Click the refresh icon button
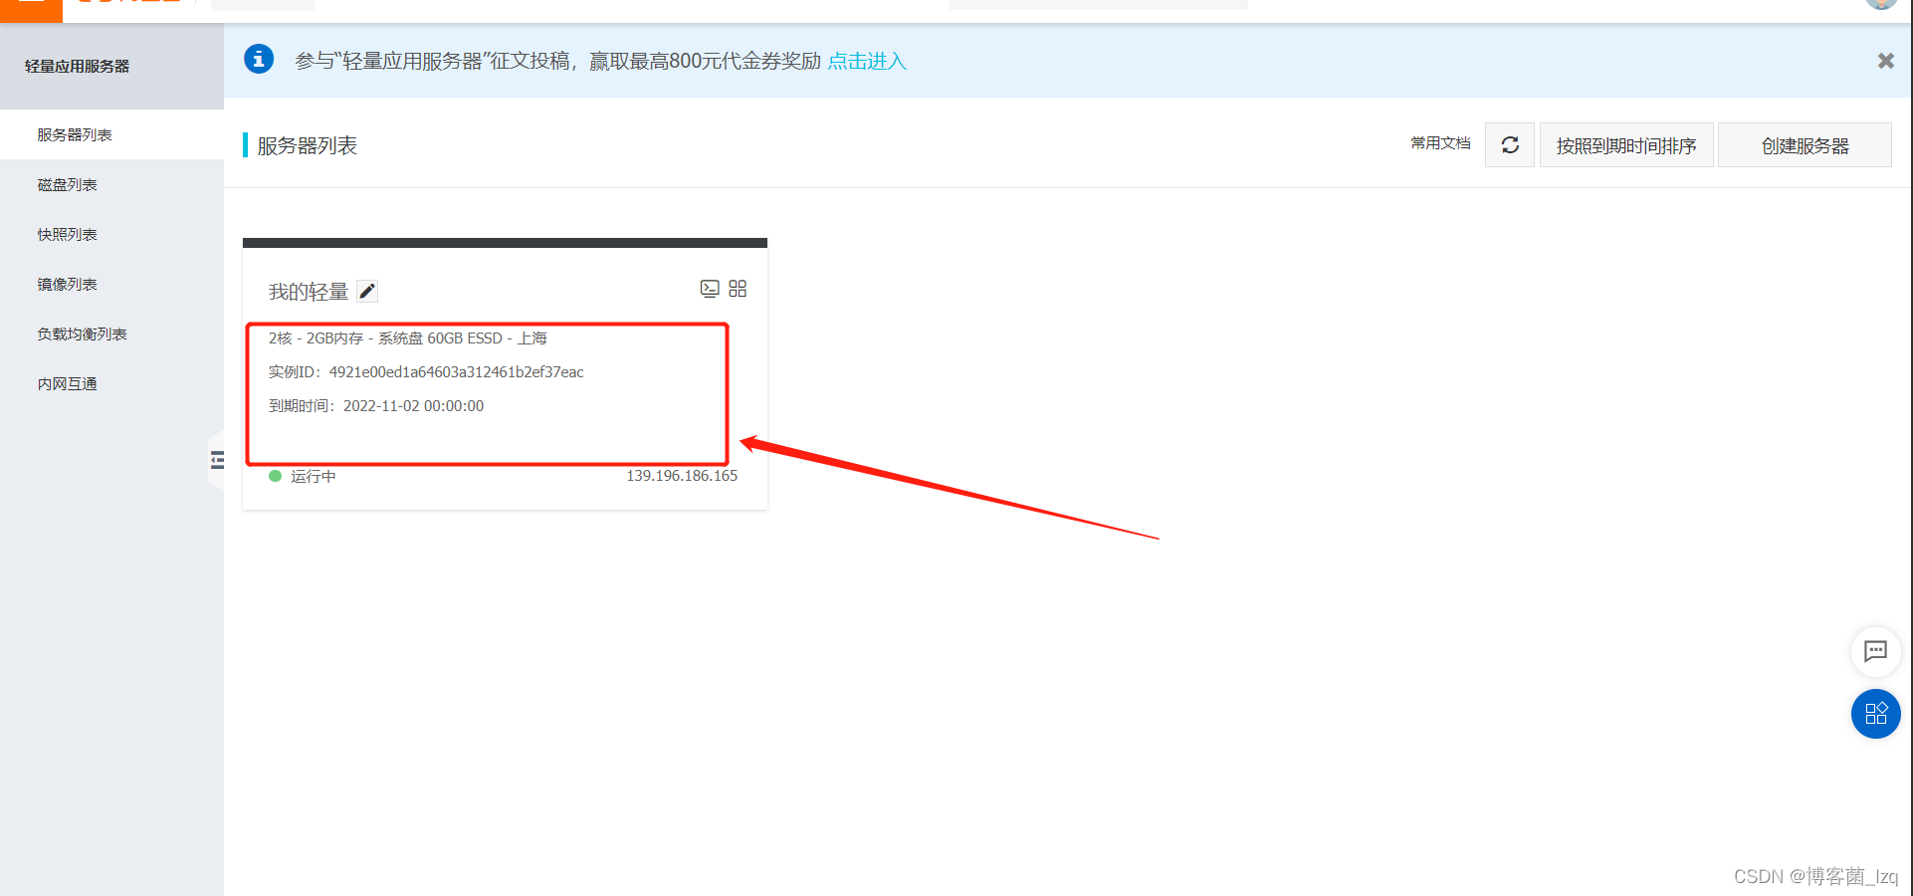The image size is (1913, 896). (x=1509, y=145)
